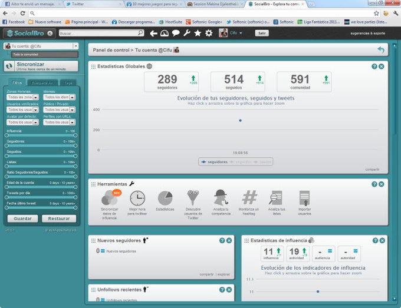Click the Chrome address bar
Image resolution: width=401 pixels, height=308 pixels.
point(202,13)
